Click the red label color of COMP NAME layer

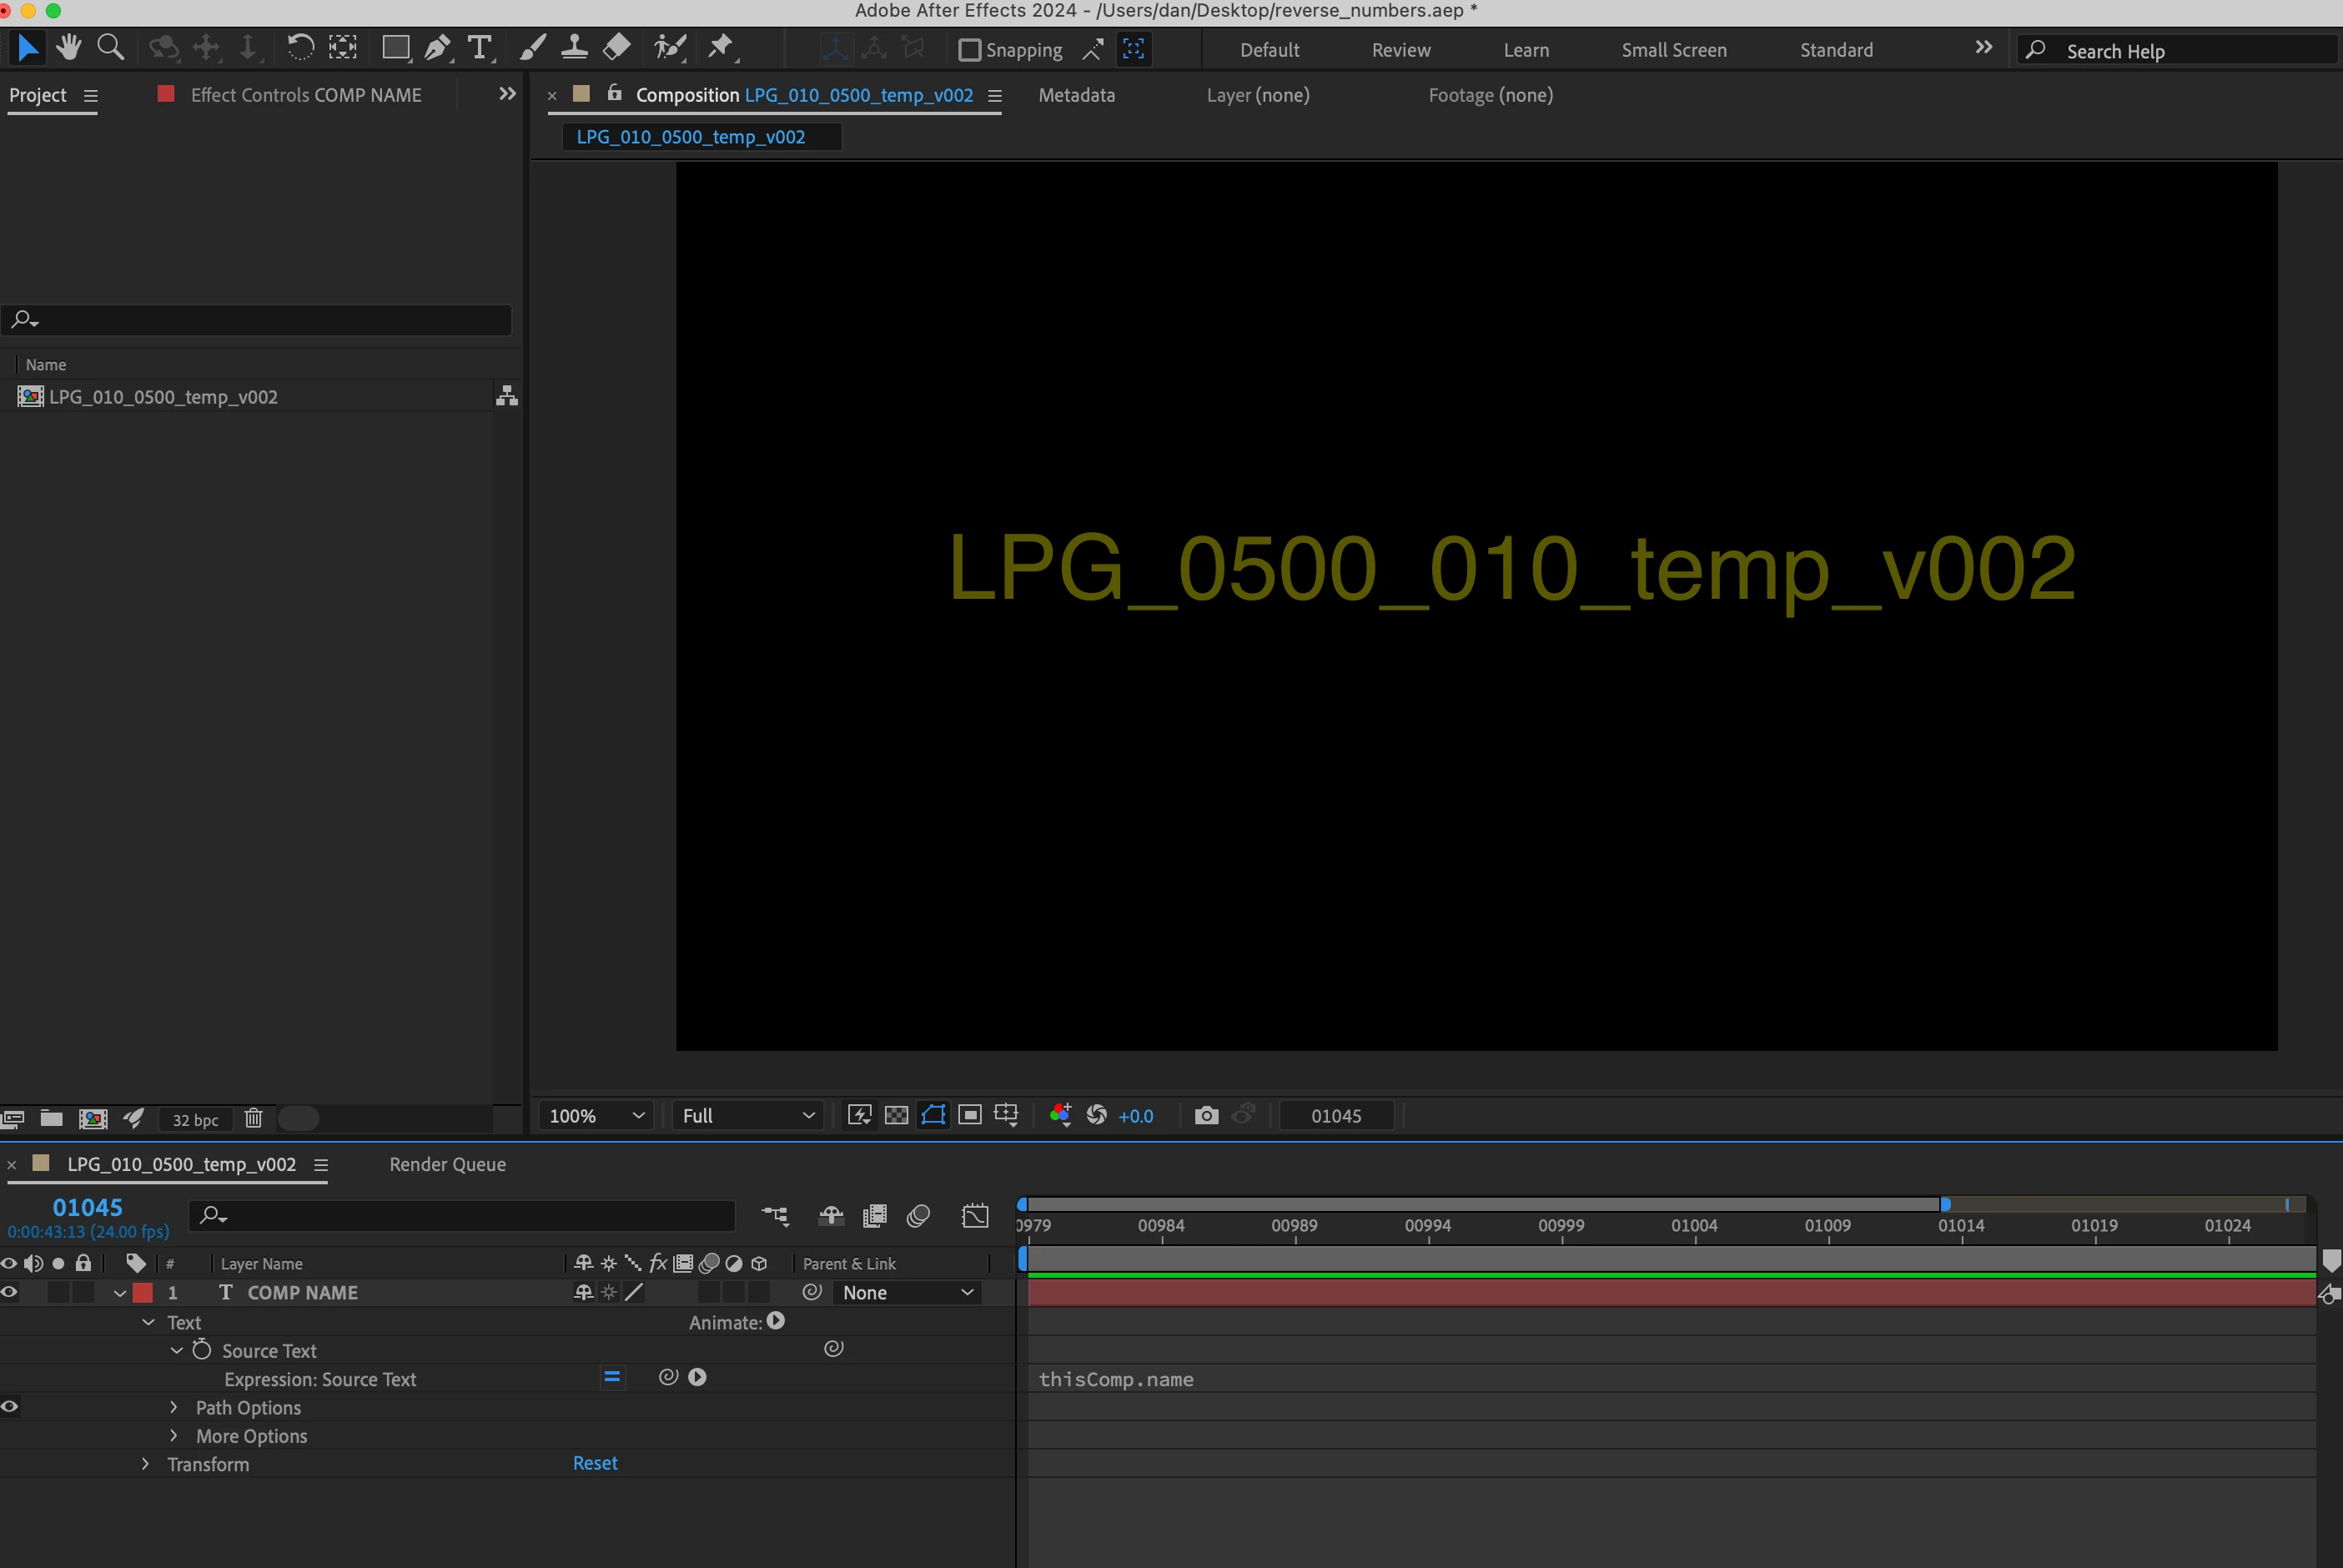click(143, 1292)
